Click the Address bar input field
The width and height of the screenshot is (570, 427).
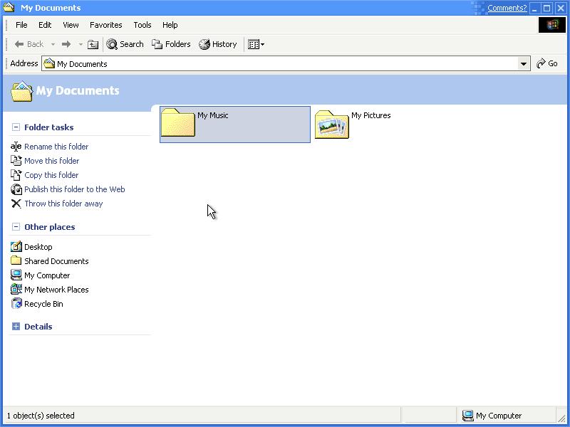[x=285, y=64]
